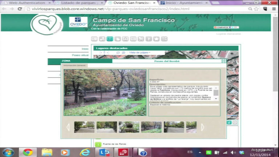The height and width of the screenshot is (157, 279).
Task: Zoom out the map with the minus icon
Action: (x=118, y=53)
